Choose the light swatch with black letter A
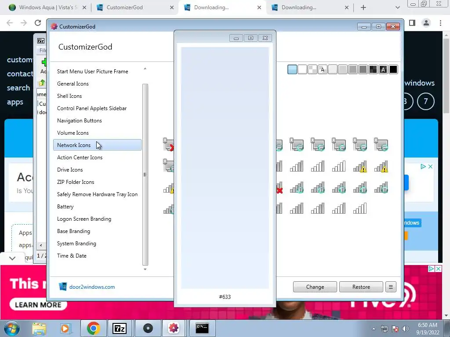450x337 pixels. point(322,69)
